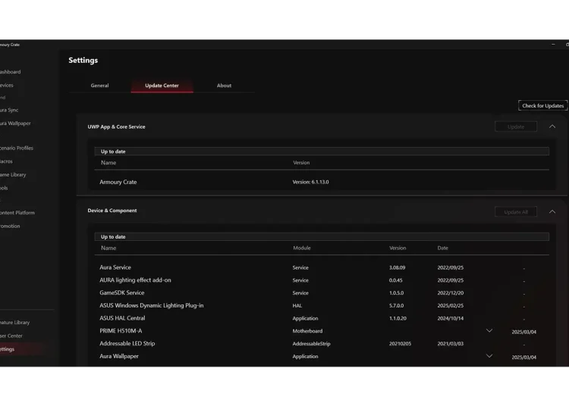This screenshot has width=569, height=406.
Task: Click the AddressableStrip module cell
Action: 311,344
